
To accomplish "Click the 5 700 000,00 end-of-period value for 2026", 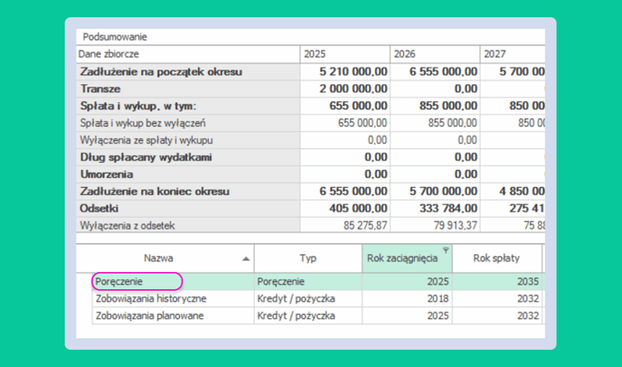I will click(443, 192).
